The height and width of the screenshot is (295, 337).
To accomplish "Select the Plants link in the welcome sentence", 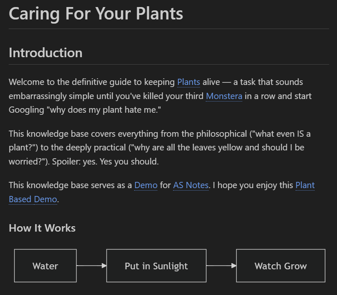I will coord(188,82).
